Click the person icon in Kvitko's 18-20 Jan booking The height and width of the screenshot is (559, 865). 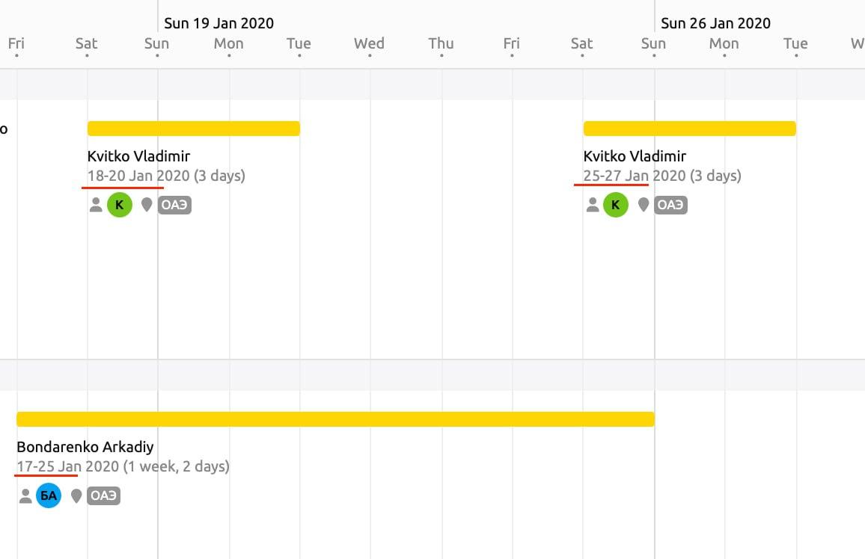[x=96, y=205]
